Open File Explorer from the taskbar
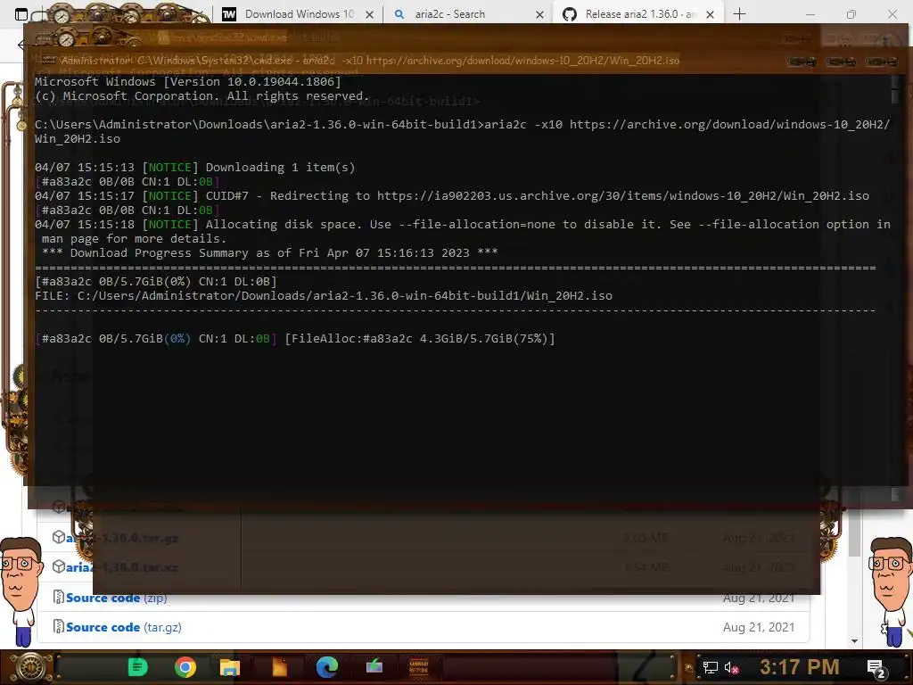The width and height of the screenshot is (913, 685). click(x=230, y=667)
